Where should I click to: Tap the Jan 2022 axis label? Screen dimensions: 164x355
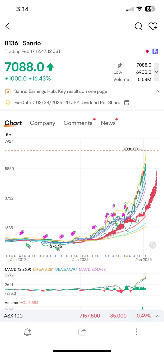81,260
